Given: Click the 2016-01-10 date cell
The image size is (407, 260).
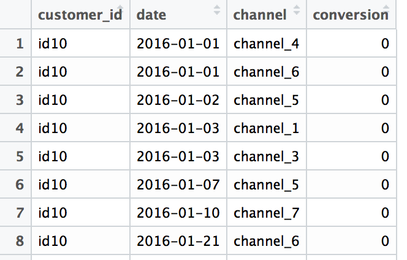Looking at the screenshot, I should (x=178, y=213).
